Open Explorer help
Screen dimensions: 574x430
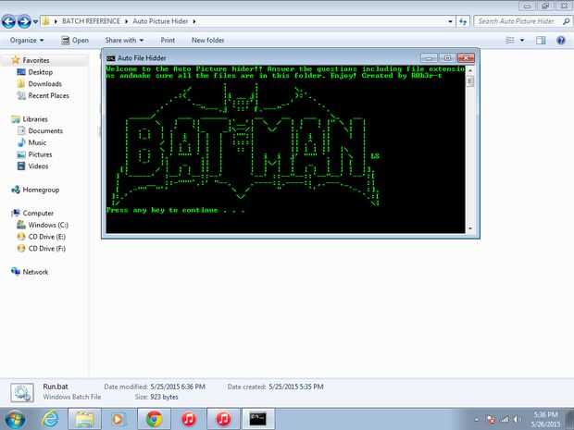point(560,40)
